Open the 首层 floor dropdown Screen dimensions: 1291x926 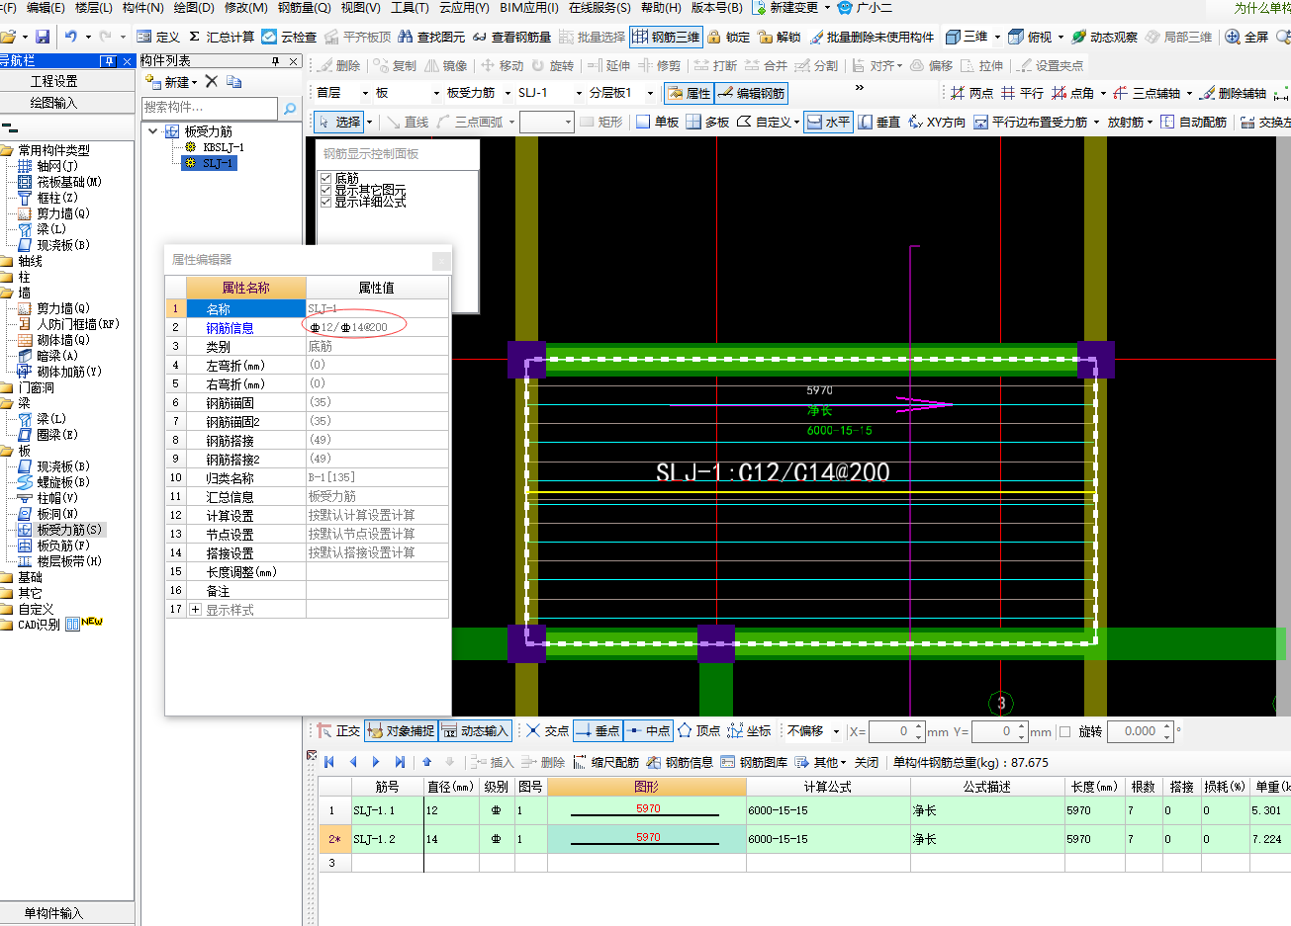pyautogui.click(x=341, y=93)
